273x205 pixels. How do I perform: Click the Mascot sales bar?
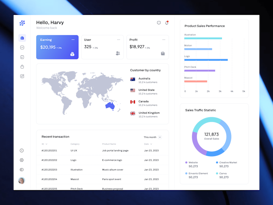(196, 81)
